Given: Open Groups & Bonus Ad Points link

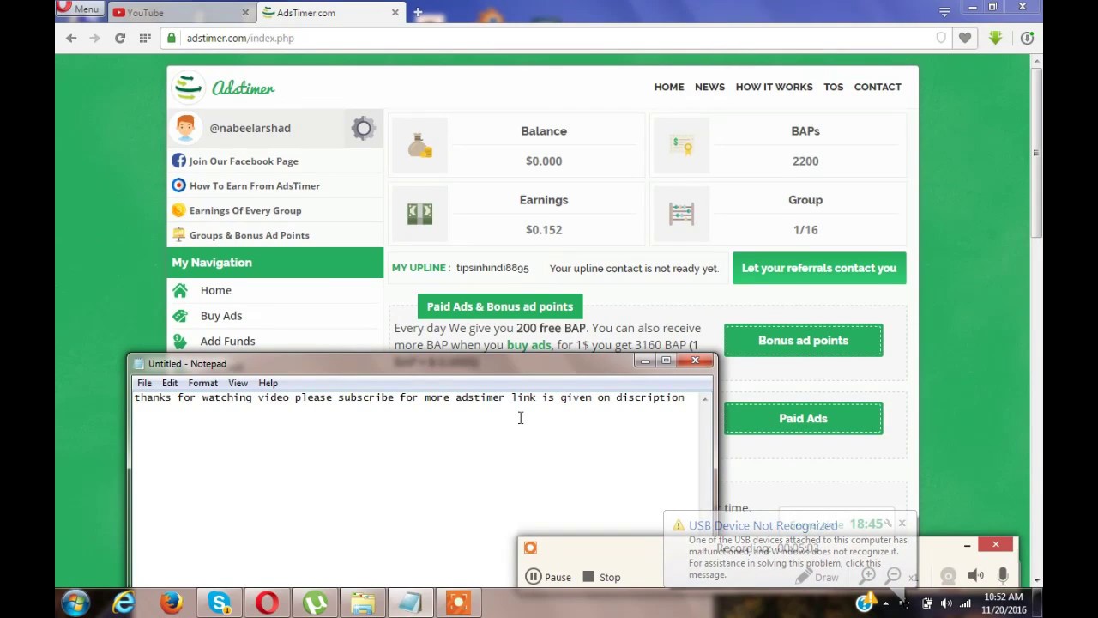Looking at the screenshot, I should click(249, 235).
